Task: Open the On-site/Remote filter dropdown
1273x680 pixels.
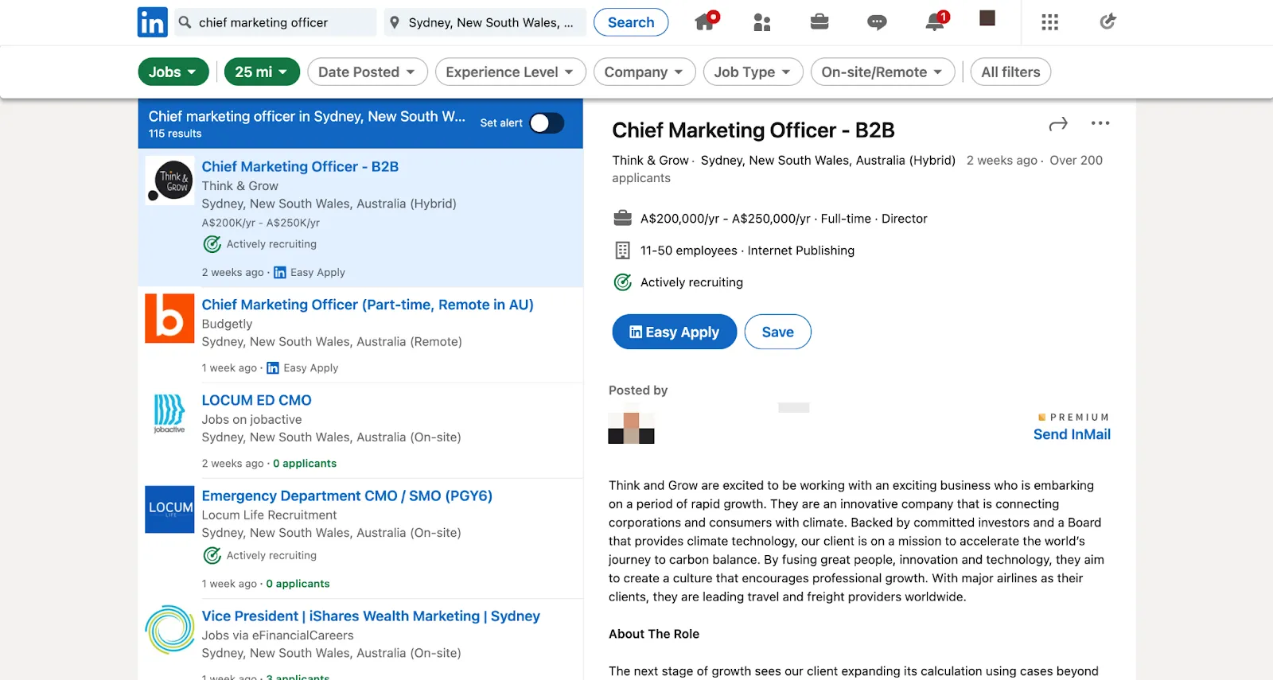Action: [882, 72]
